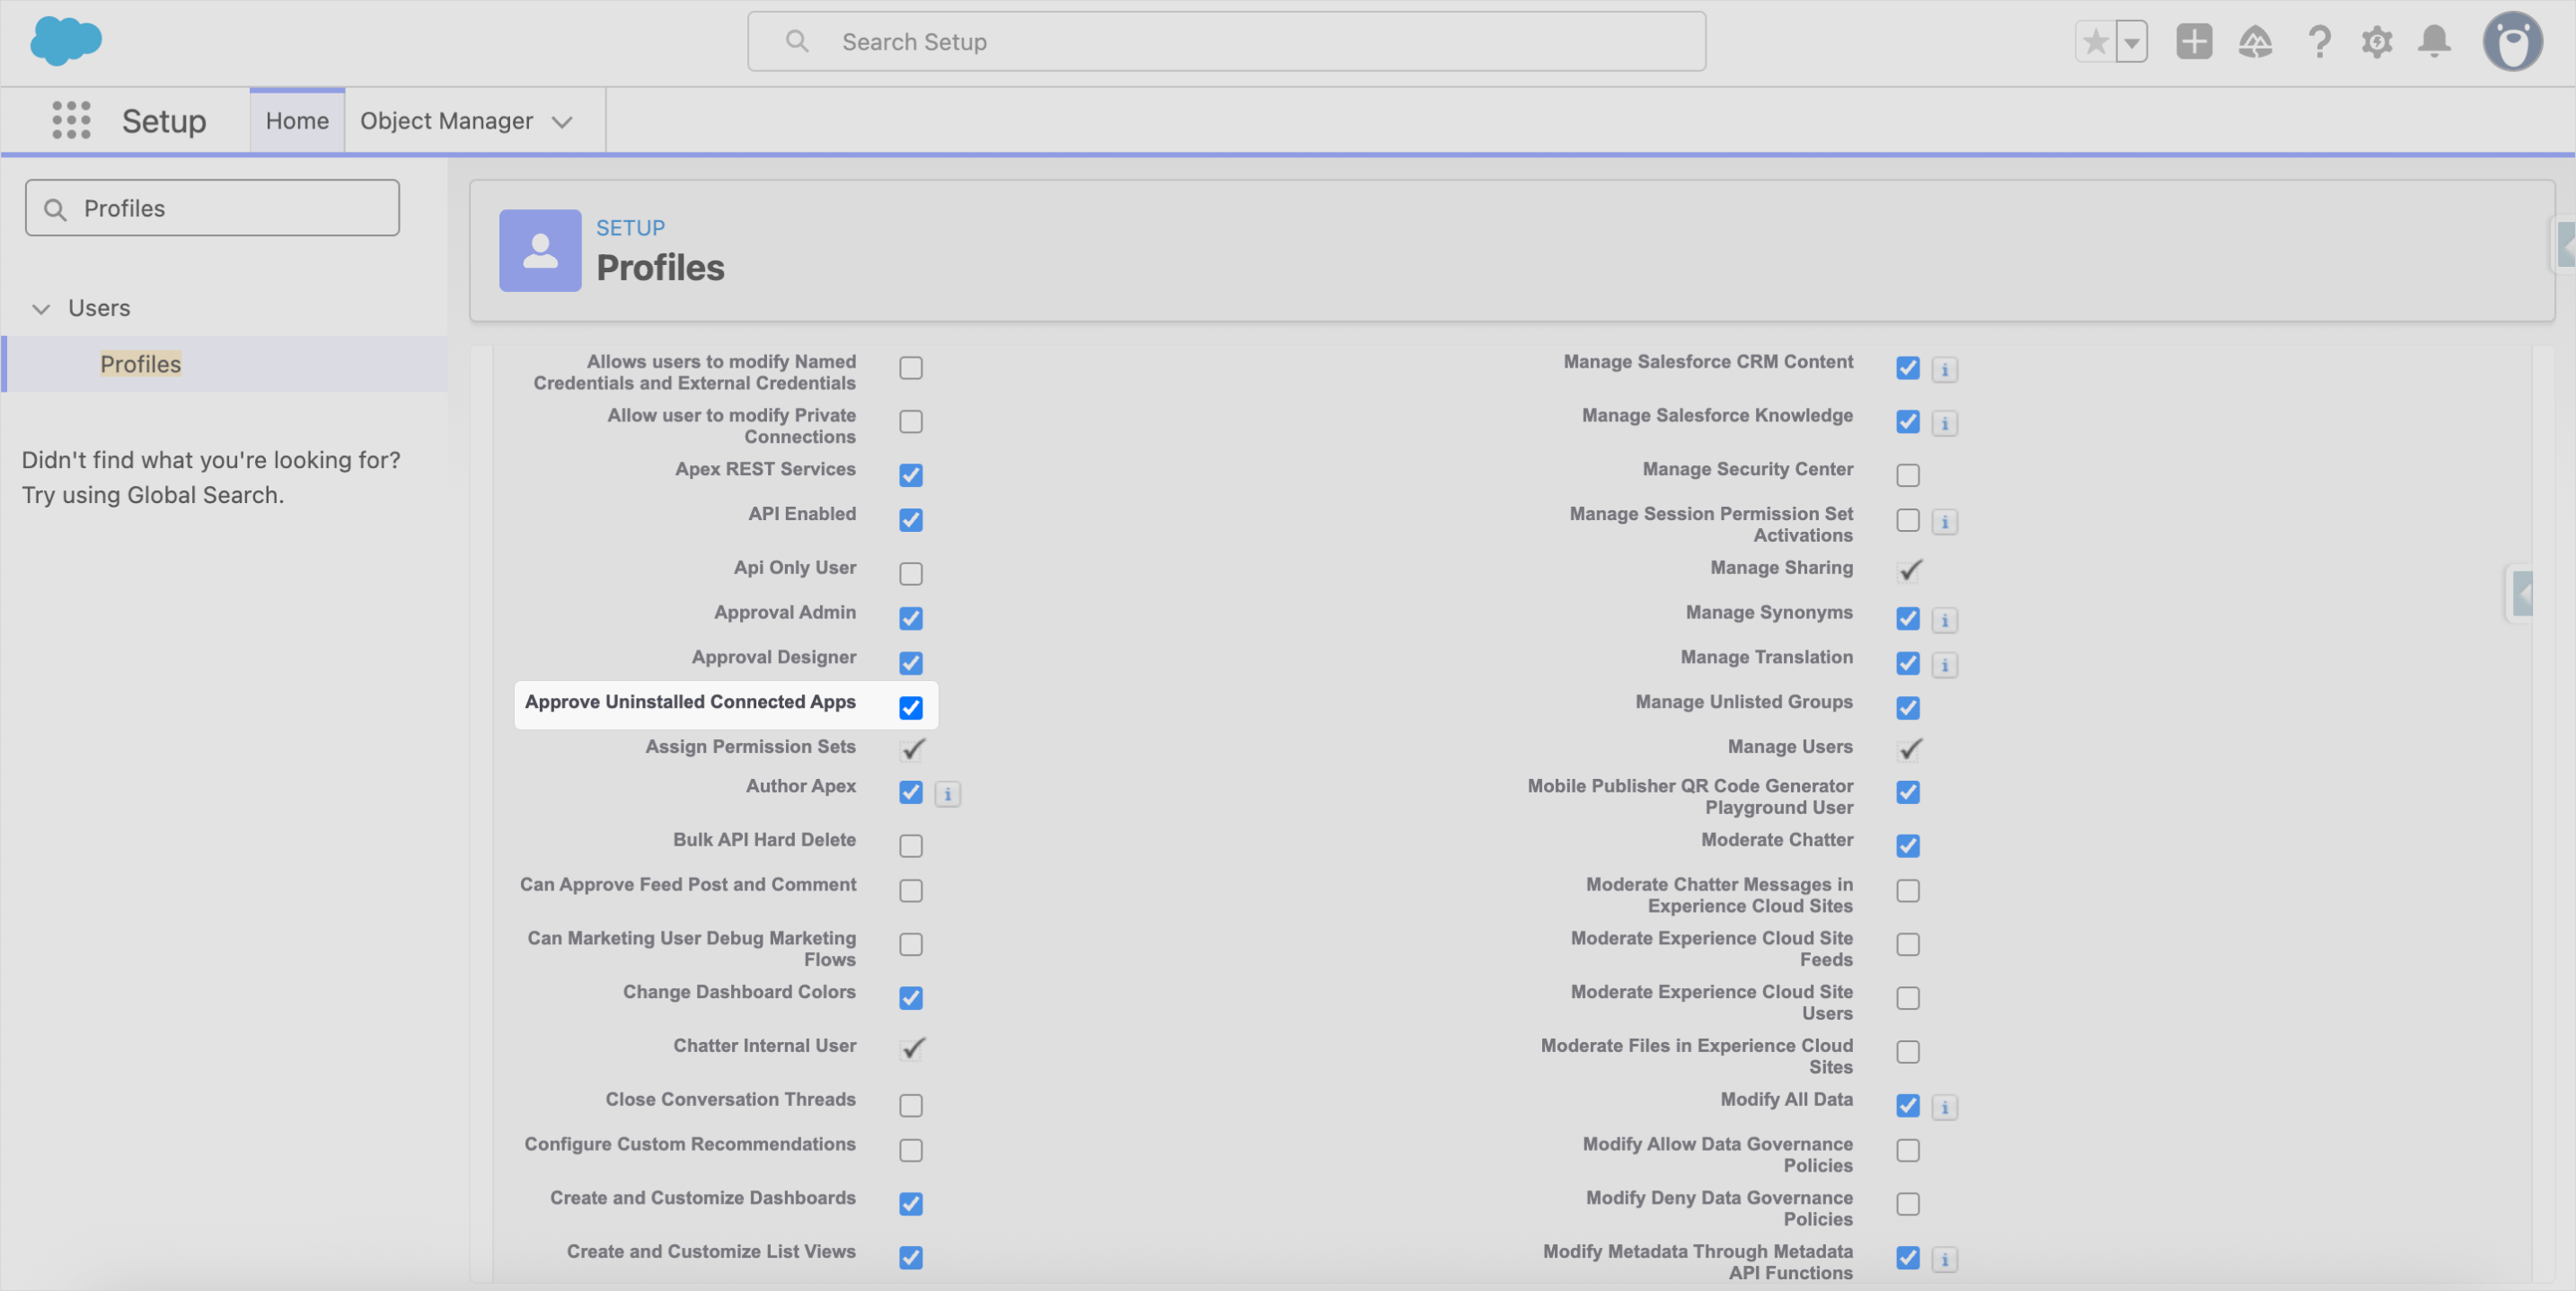Click the Search Setup field

click(1225, 42)
